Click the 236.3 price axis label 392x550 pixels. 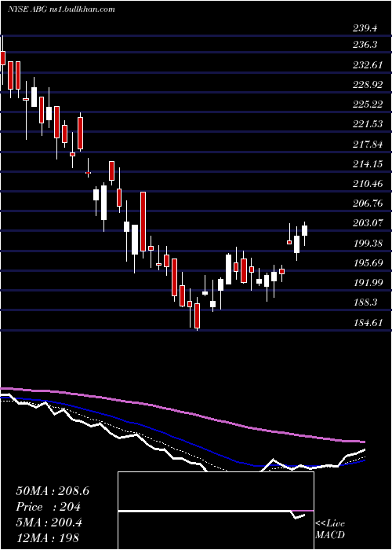click(365, 45)
